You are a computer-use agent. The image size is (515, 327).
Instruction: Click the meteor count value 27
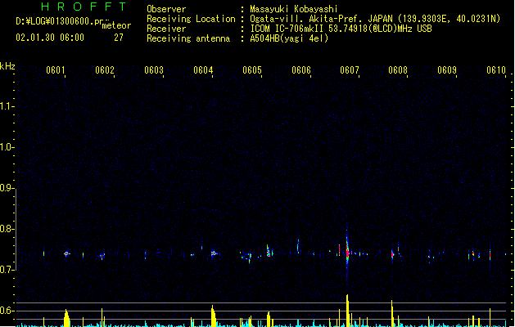(119, 38)
